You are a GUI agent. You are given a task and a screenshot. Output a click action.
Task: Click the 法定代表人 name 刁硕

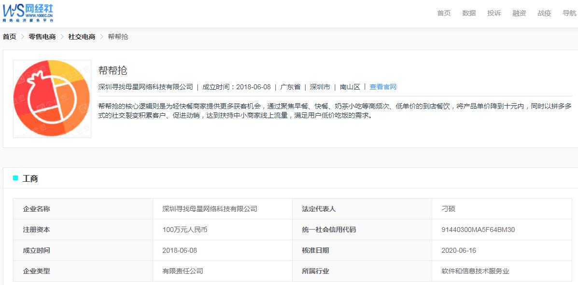pyautogui.click(x=449, y=209)
